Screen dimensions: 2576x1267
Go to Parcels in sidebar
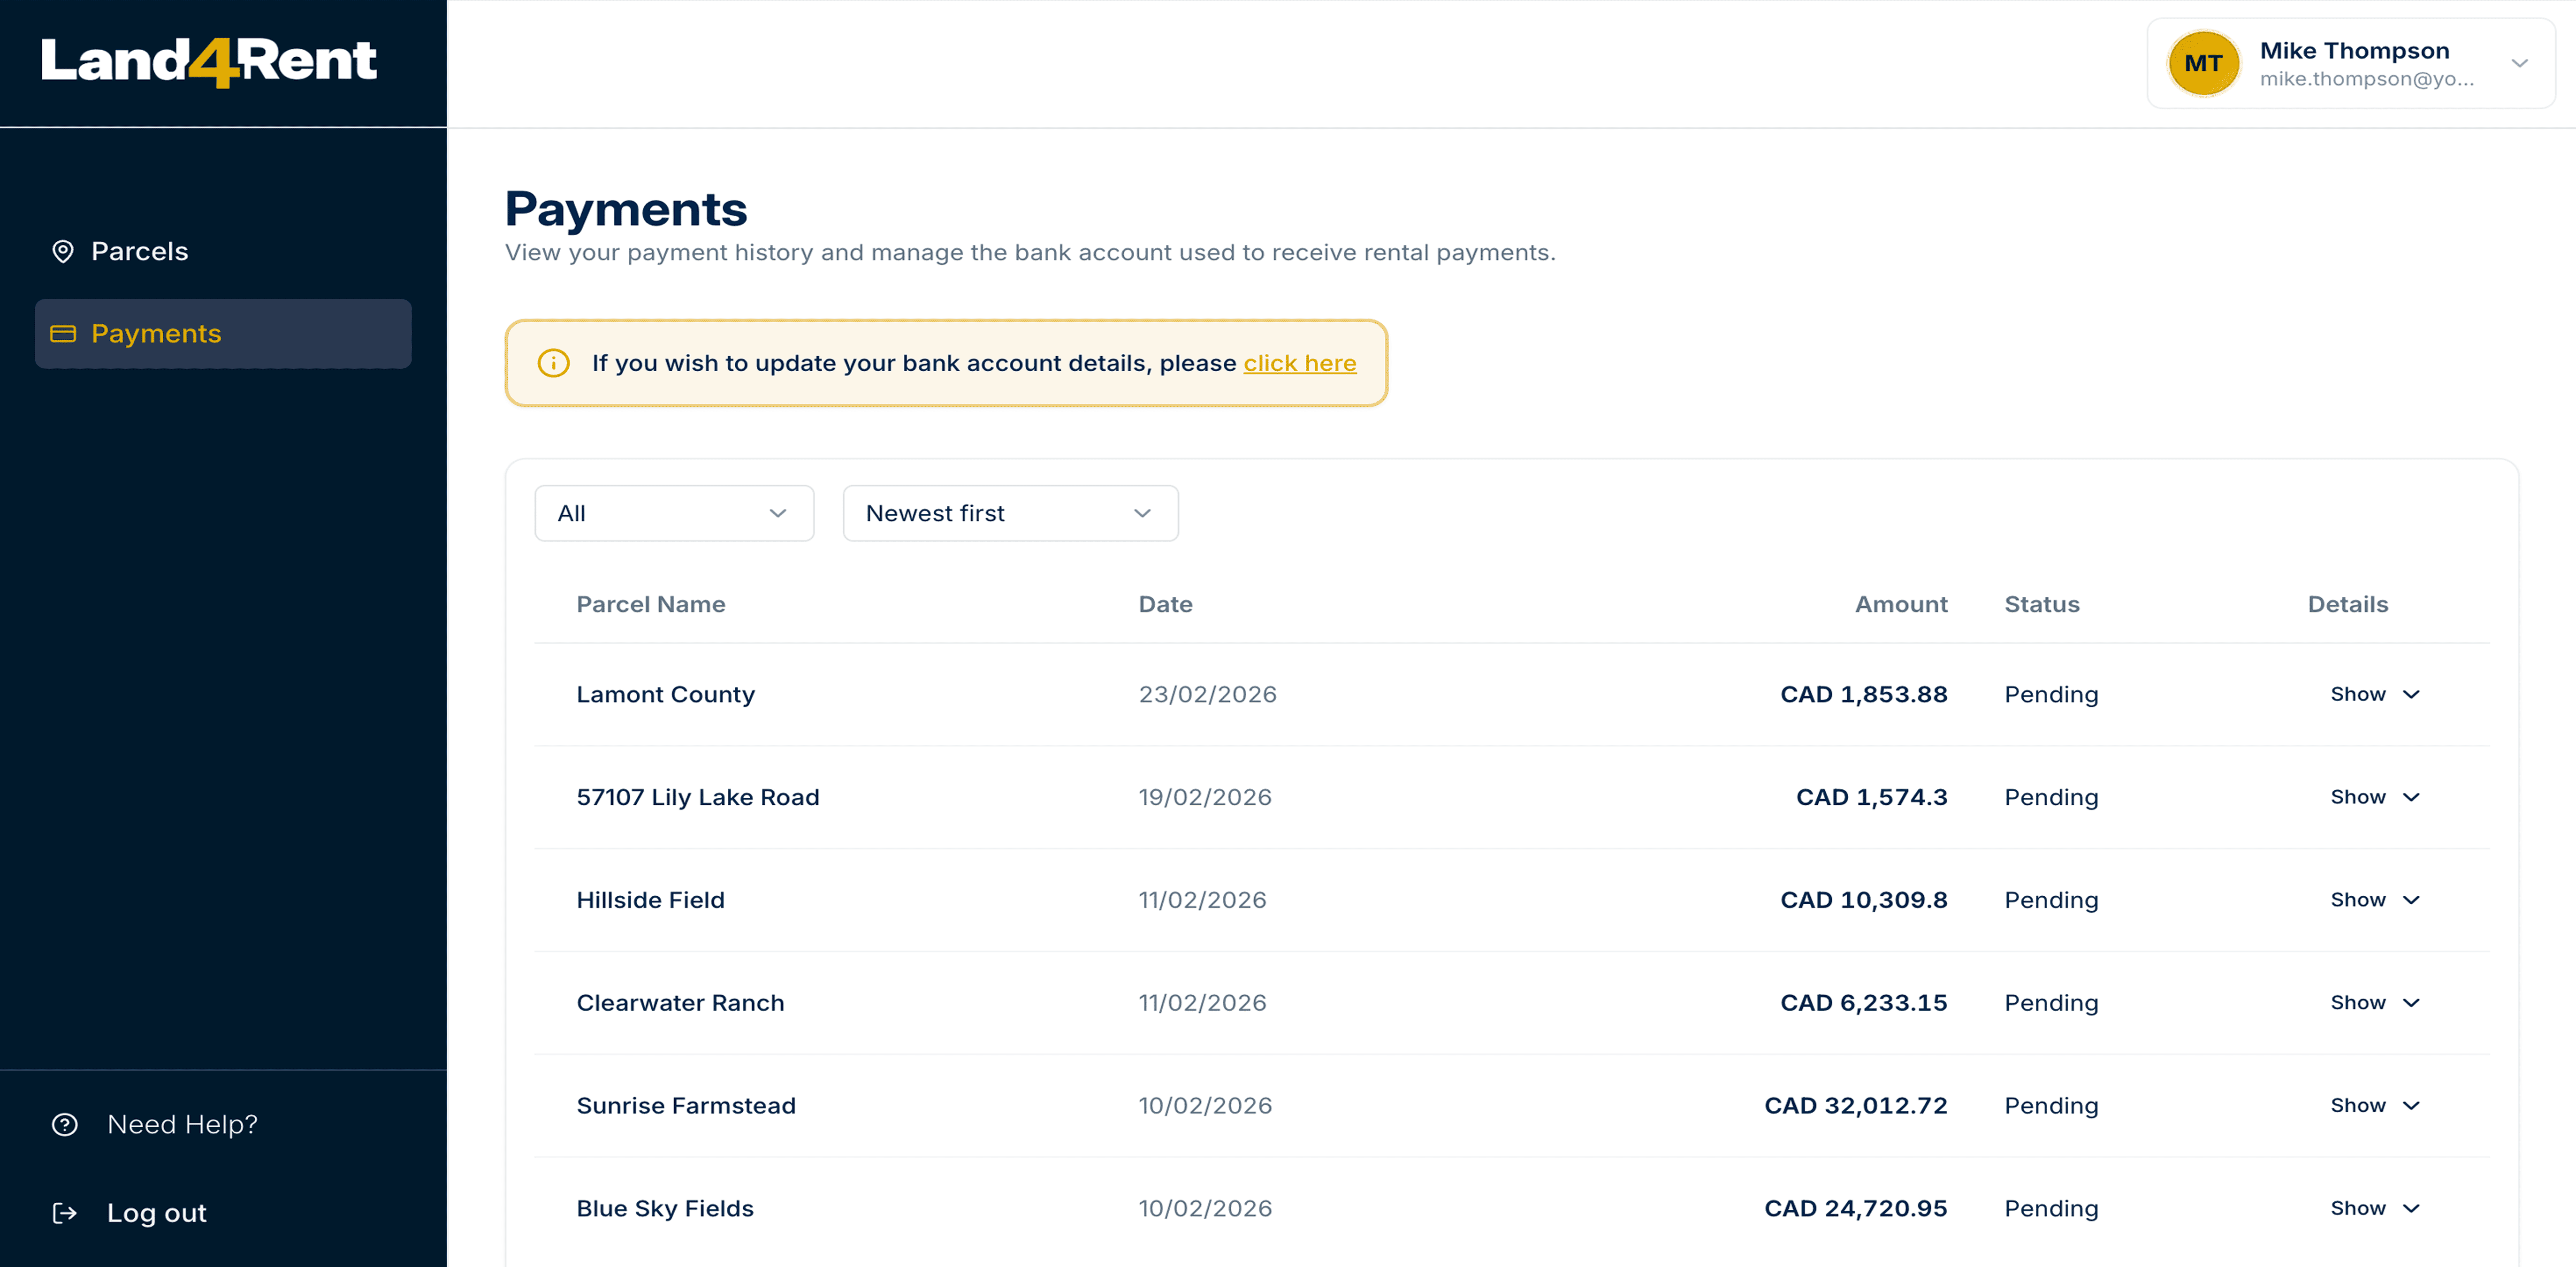point(139,251)
